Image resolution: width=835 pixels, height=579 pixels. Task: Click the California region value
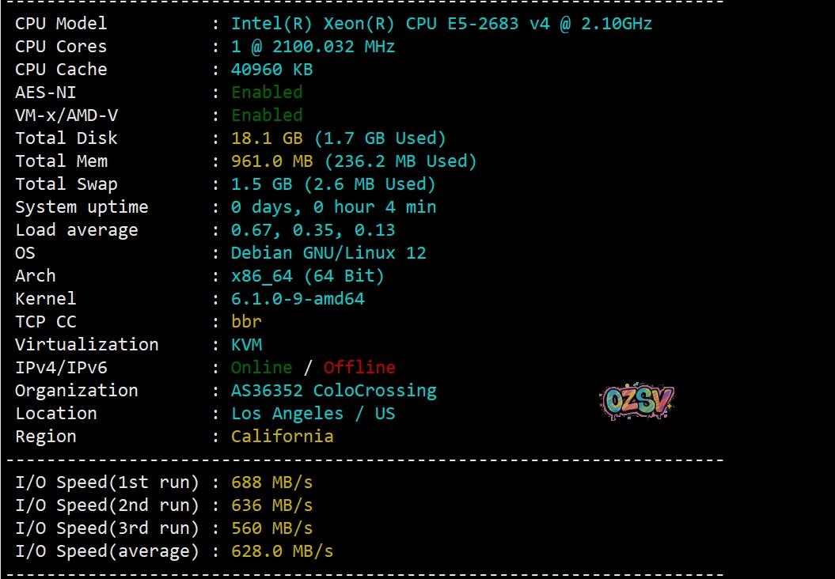(x=282, y=437)
